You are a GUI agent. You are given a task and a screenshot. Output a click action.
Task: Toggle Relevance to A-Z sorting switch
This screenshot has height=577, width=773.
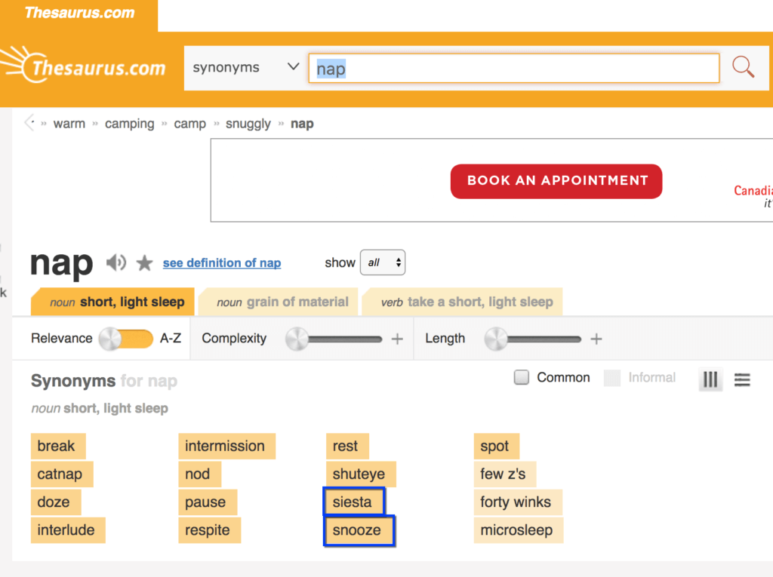pos(126,339)
